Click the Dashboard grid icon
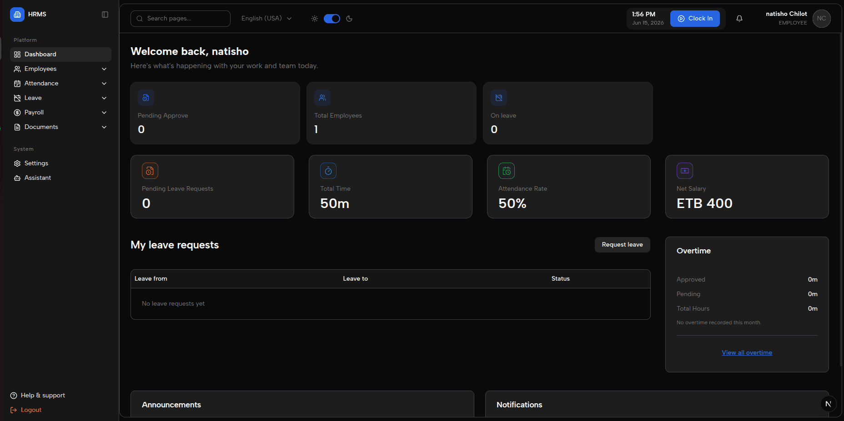844x421 pixels. 17,54
